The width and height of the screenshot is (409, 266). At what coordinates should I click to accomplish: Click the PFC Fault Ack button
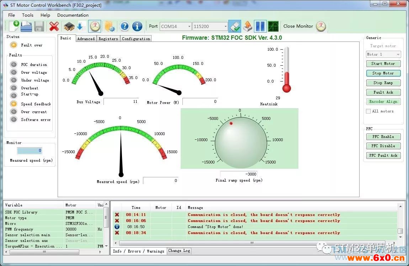(383, 155)
